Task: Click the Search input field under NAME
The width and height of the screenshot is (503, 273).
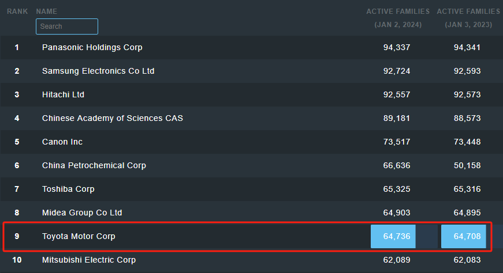Action: [67, 26]
